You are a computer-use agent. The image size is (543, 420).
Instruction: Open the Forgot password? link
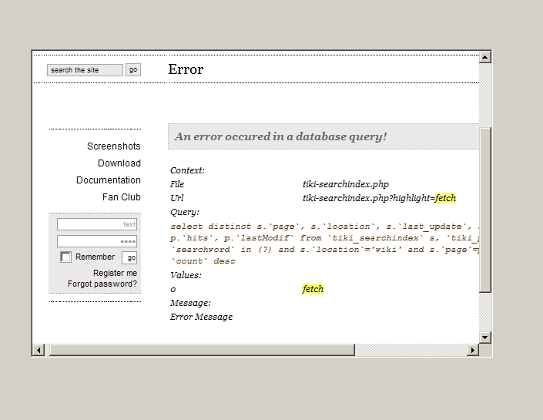pos(102,284)
